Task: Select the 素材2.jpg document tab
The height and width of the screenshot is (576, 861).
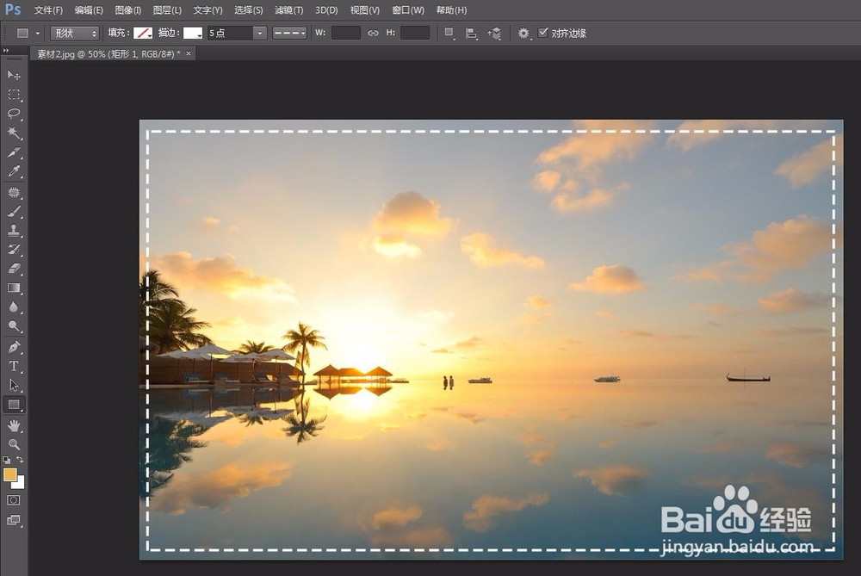Action: pos(108,53)
